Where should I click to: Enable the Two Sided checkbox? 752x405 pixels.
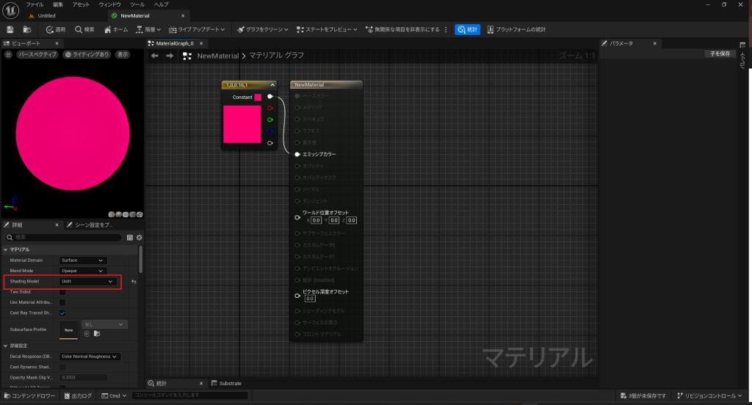click(x=62, y=292)
